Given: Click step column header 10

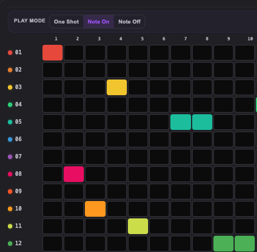Looking at the screenshot, I should (x=250, y=39).
